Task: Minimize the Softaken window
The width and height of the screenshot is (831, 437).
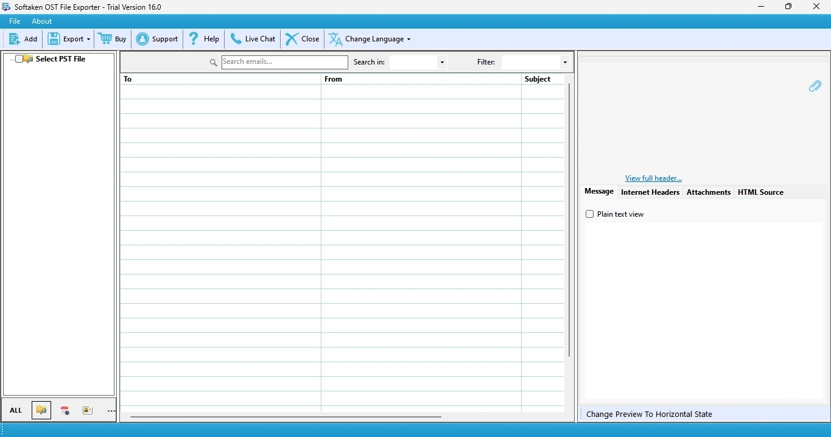Action: pyautogui.click(x=761, y=7)
